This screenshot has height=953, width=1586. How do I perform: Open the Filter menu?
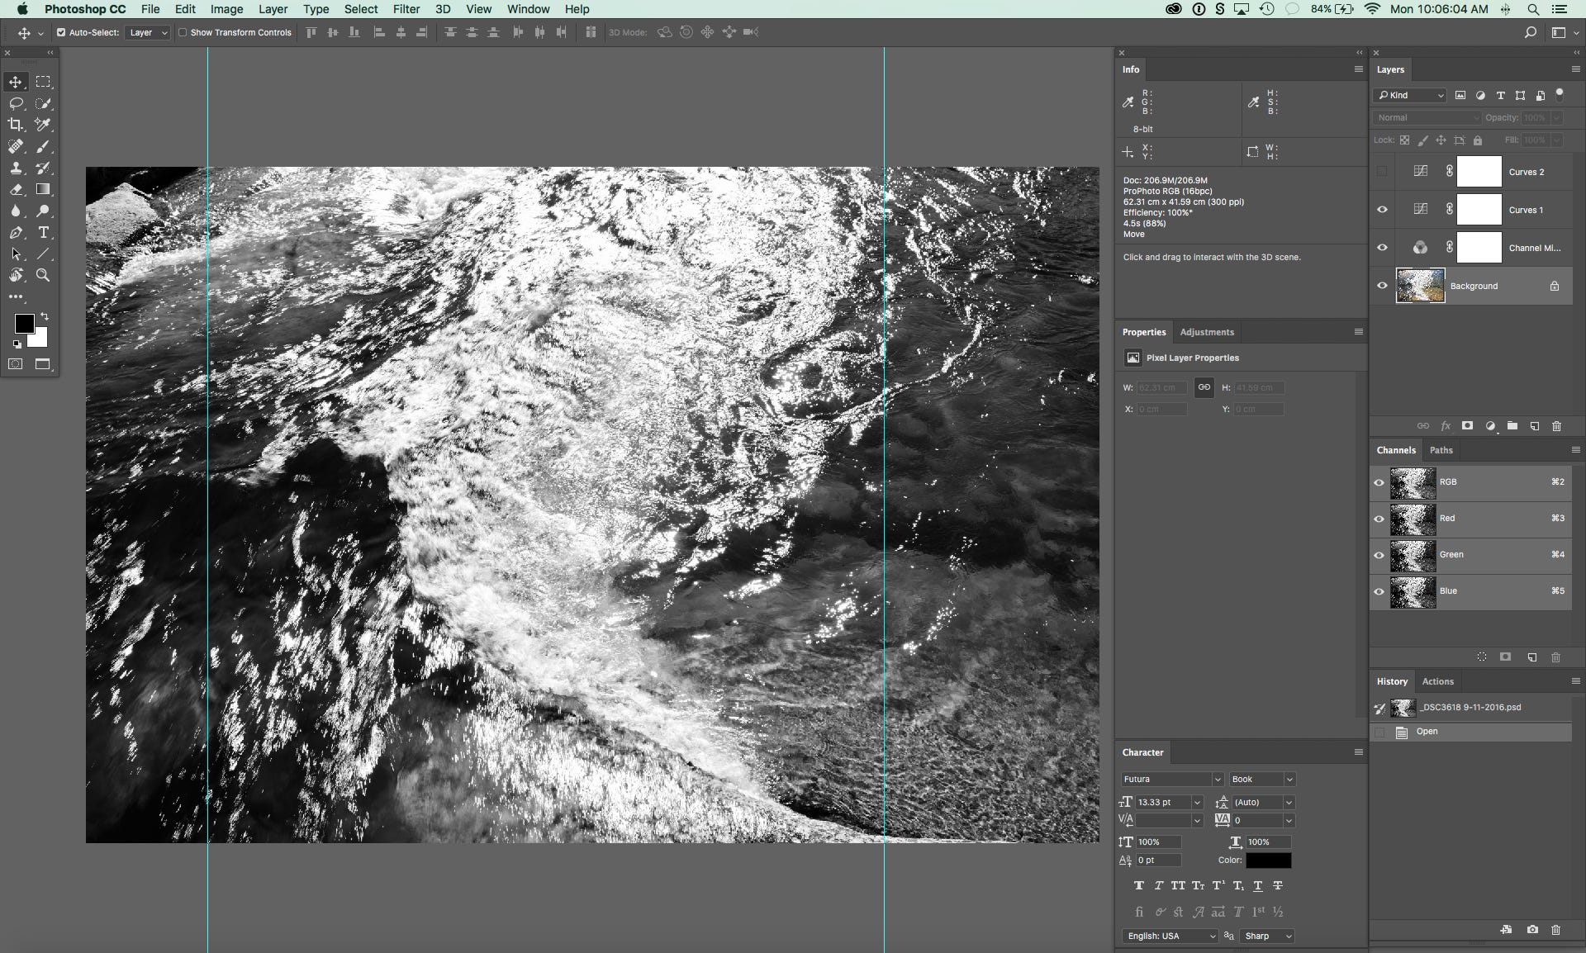pos(406,9)
